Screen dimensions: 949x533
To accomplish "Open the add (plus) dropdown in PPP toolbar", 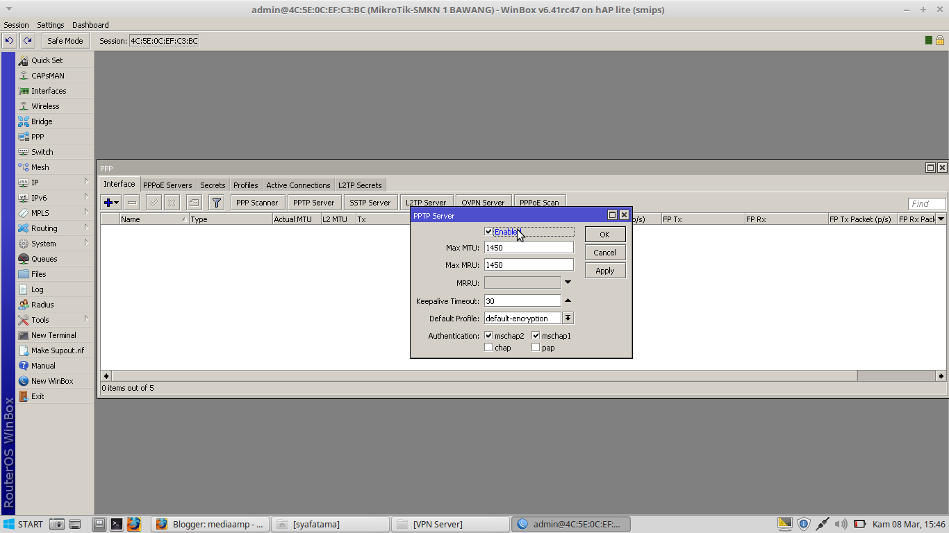I will coord(111,203).
